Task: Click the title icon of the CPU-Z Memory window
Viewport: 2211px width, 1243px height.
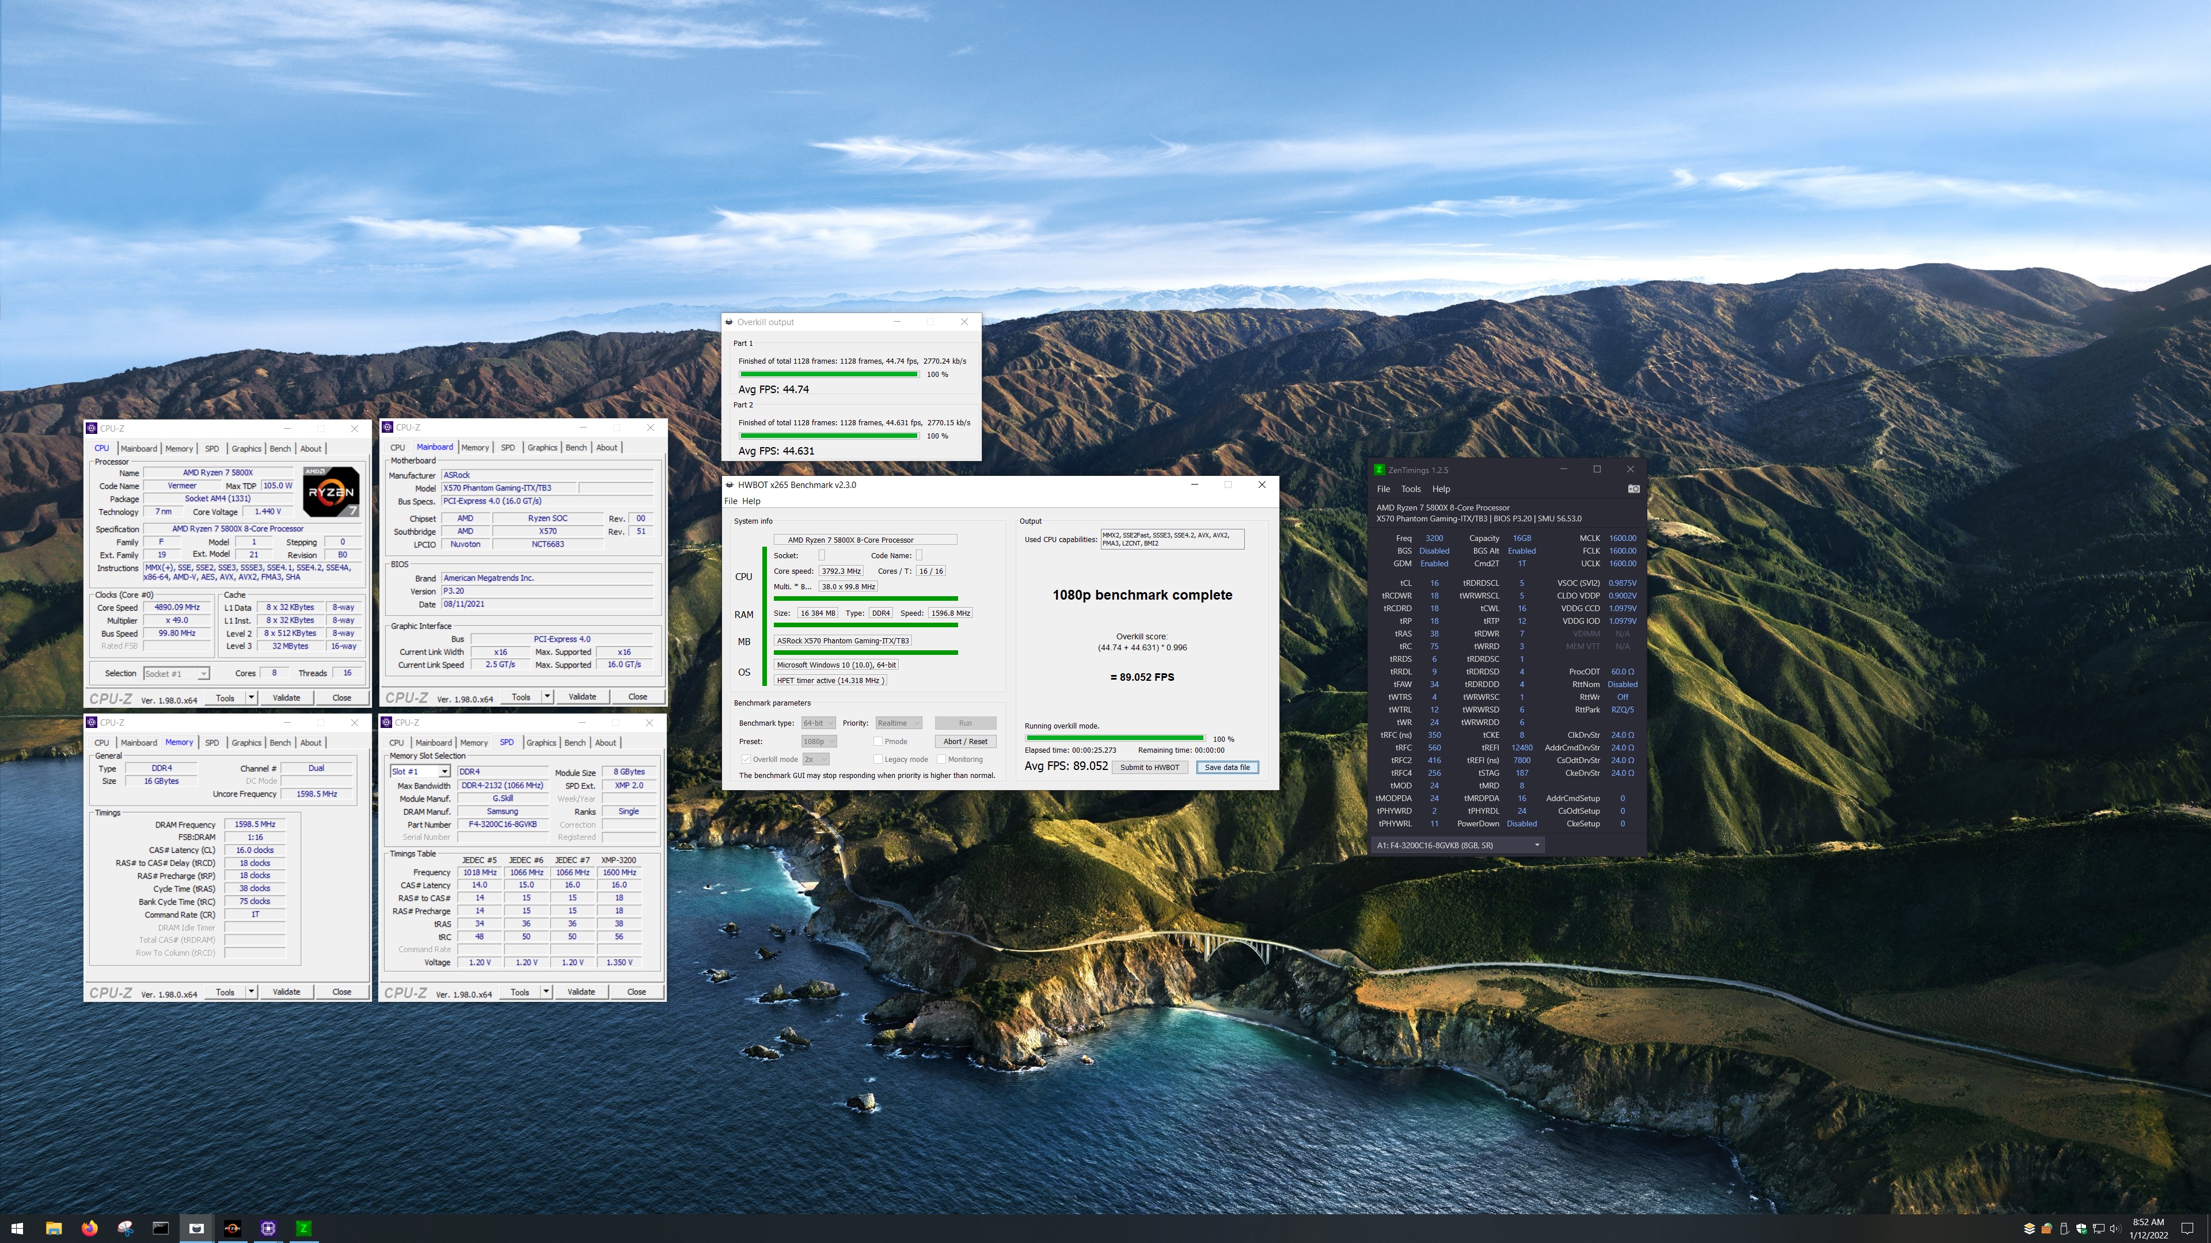Action: click(92, 722)
